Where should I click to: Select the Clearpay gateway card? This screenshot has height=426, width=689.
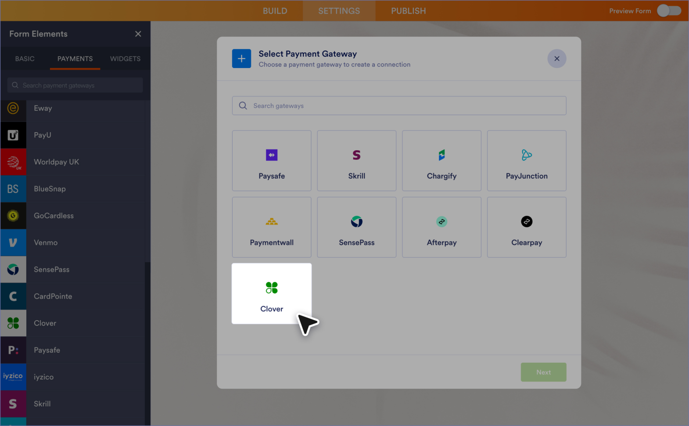click(527, 227)
